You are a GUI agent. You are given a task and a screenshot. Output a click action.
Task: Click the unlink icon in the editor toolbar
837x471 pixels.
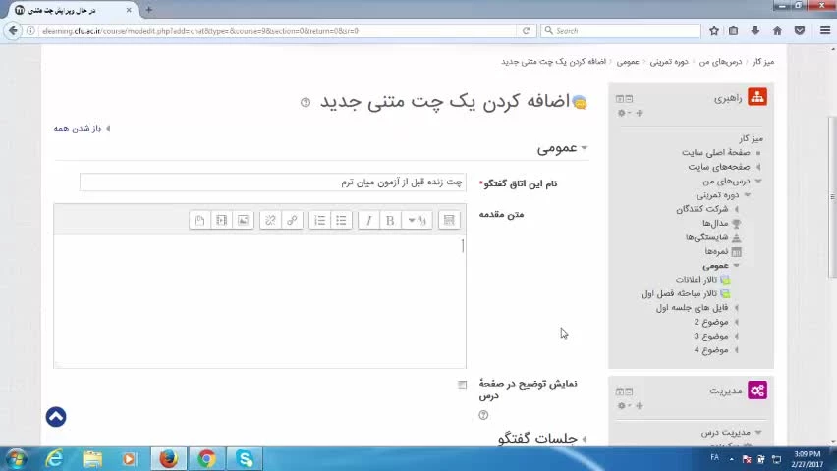coord(270,221)
